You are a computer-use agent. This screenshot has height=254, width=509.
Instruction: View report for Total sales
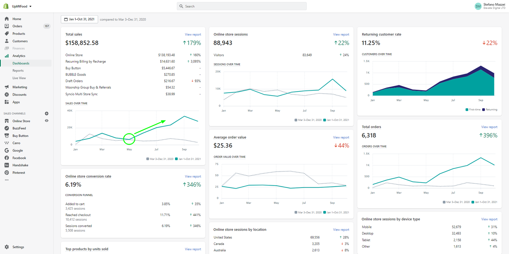click(193, 35)
